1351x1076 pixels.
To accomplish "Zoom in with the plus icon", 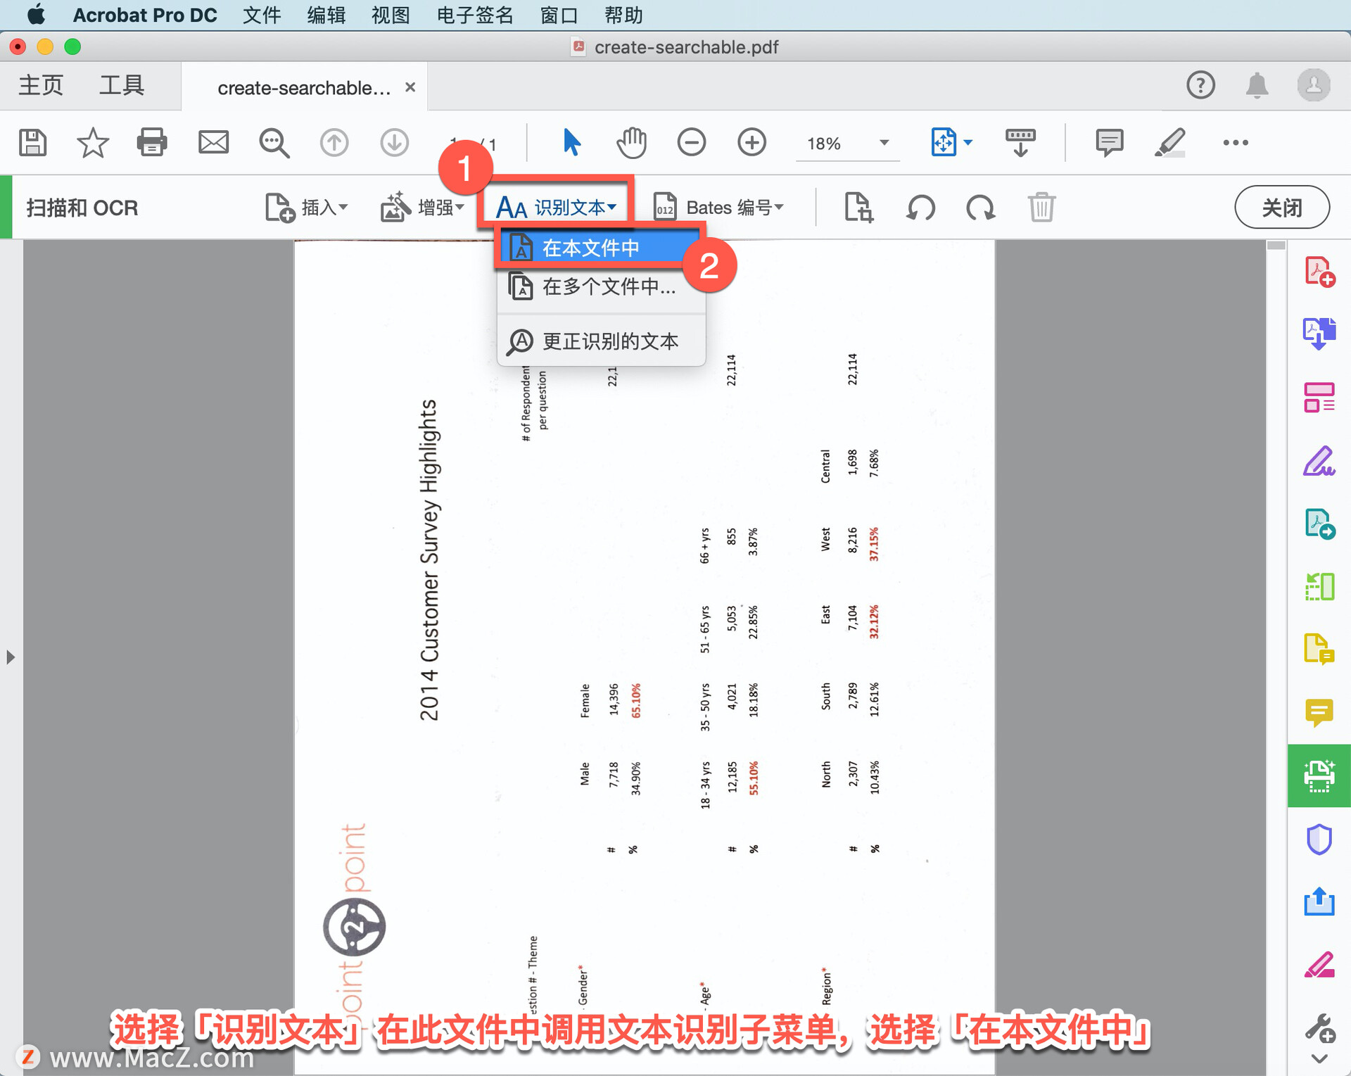I will point(752,143).
